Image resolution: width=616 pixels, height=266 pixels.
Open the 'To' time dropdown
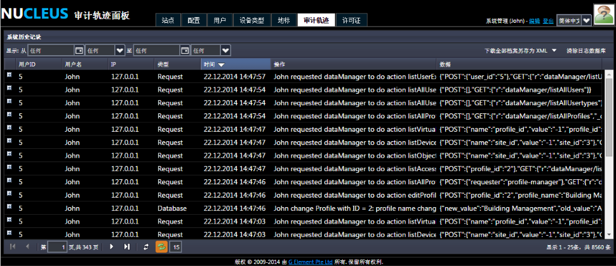tap(225, 50)
